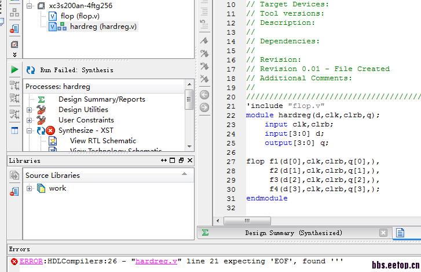Click the rerun icon beside Run Failed
Image resolution: width=421 pixels, height=272 pixels.
pyautogui.click(x=31, y=70)
